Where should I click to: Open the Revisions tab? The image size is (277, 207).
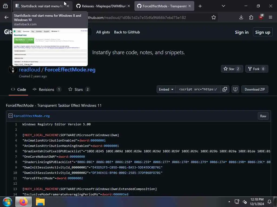47,89
